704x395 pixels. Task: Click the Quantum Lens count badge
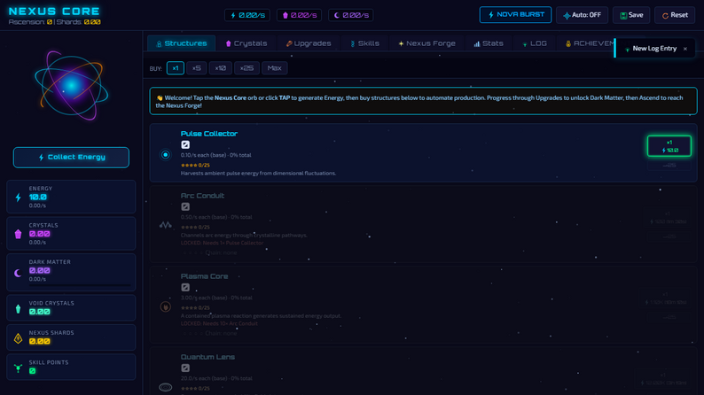pyautogui.click(x=185, y=368)
